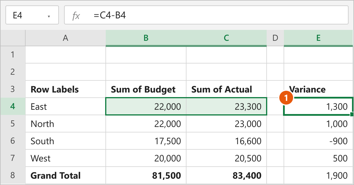Select empty cell B2

coord(146,72)
